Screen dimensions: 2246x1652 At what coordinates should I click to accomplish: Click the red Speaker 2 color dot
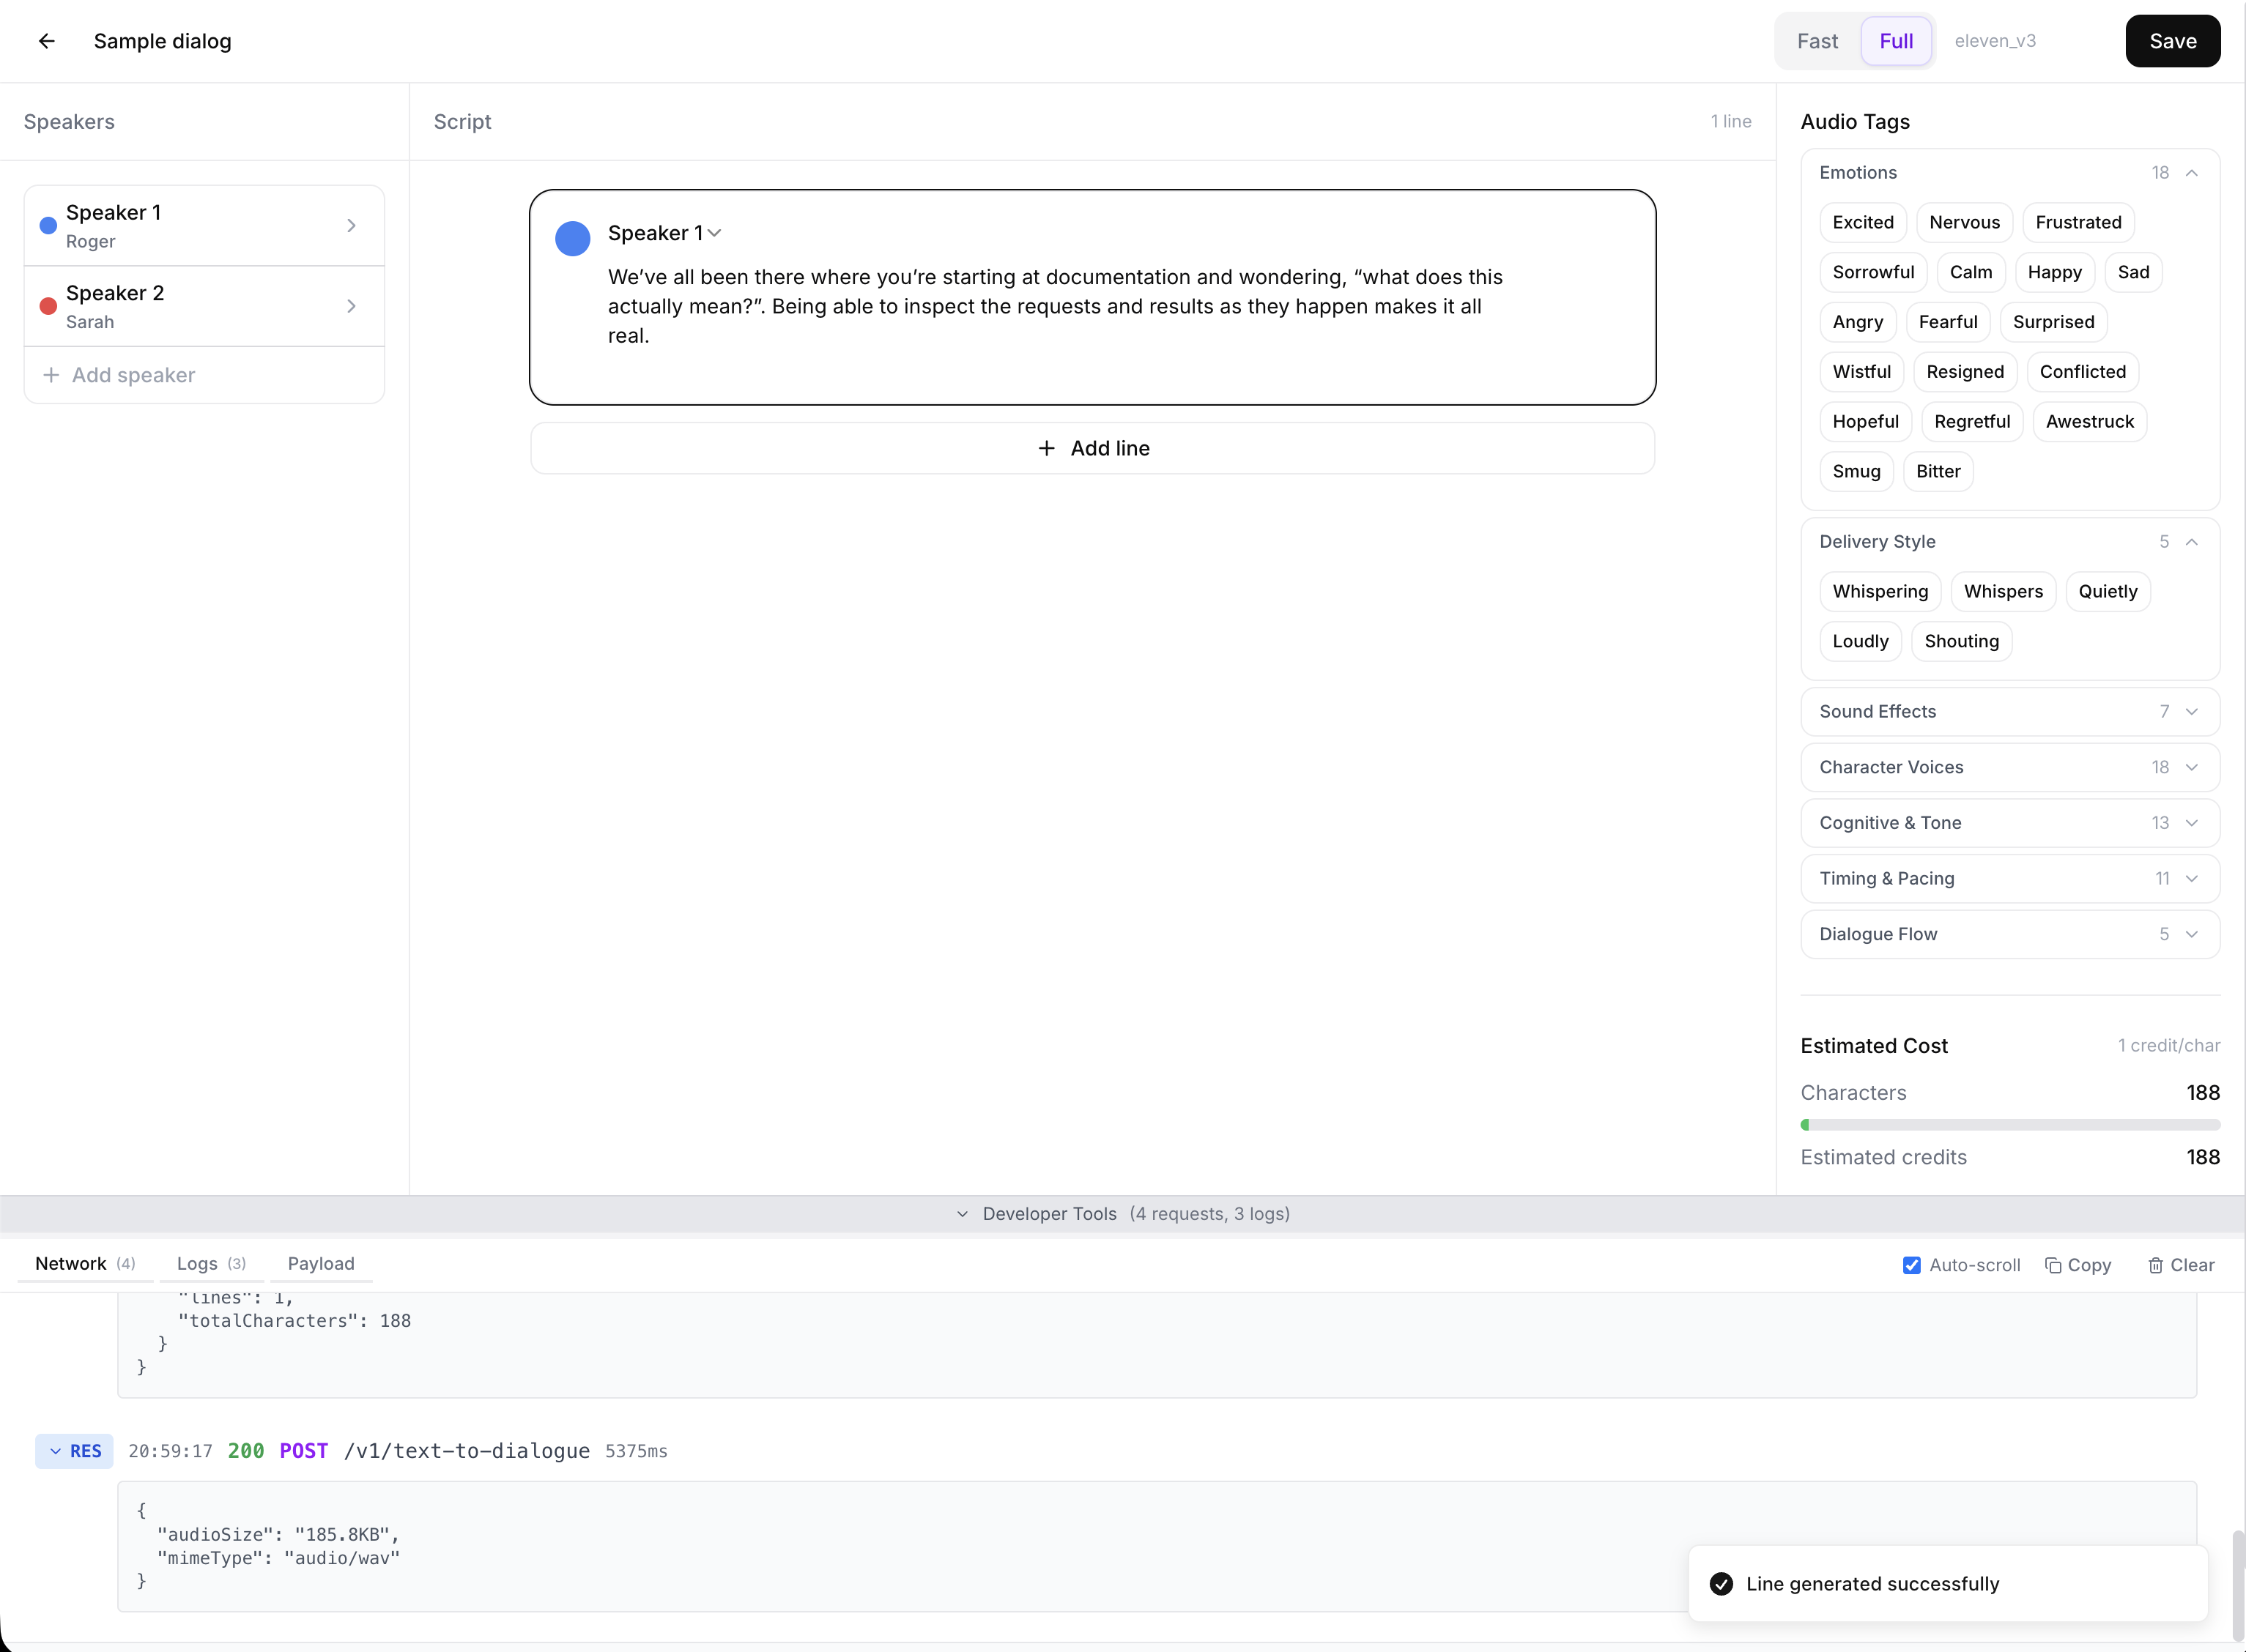point(47,306)
